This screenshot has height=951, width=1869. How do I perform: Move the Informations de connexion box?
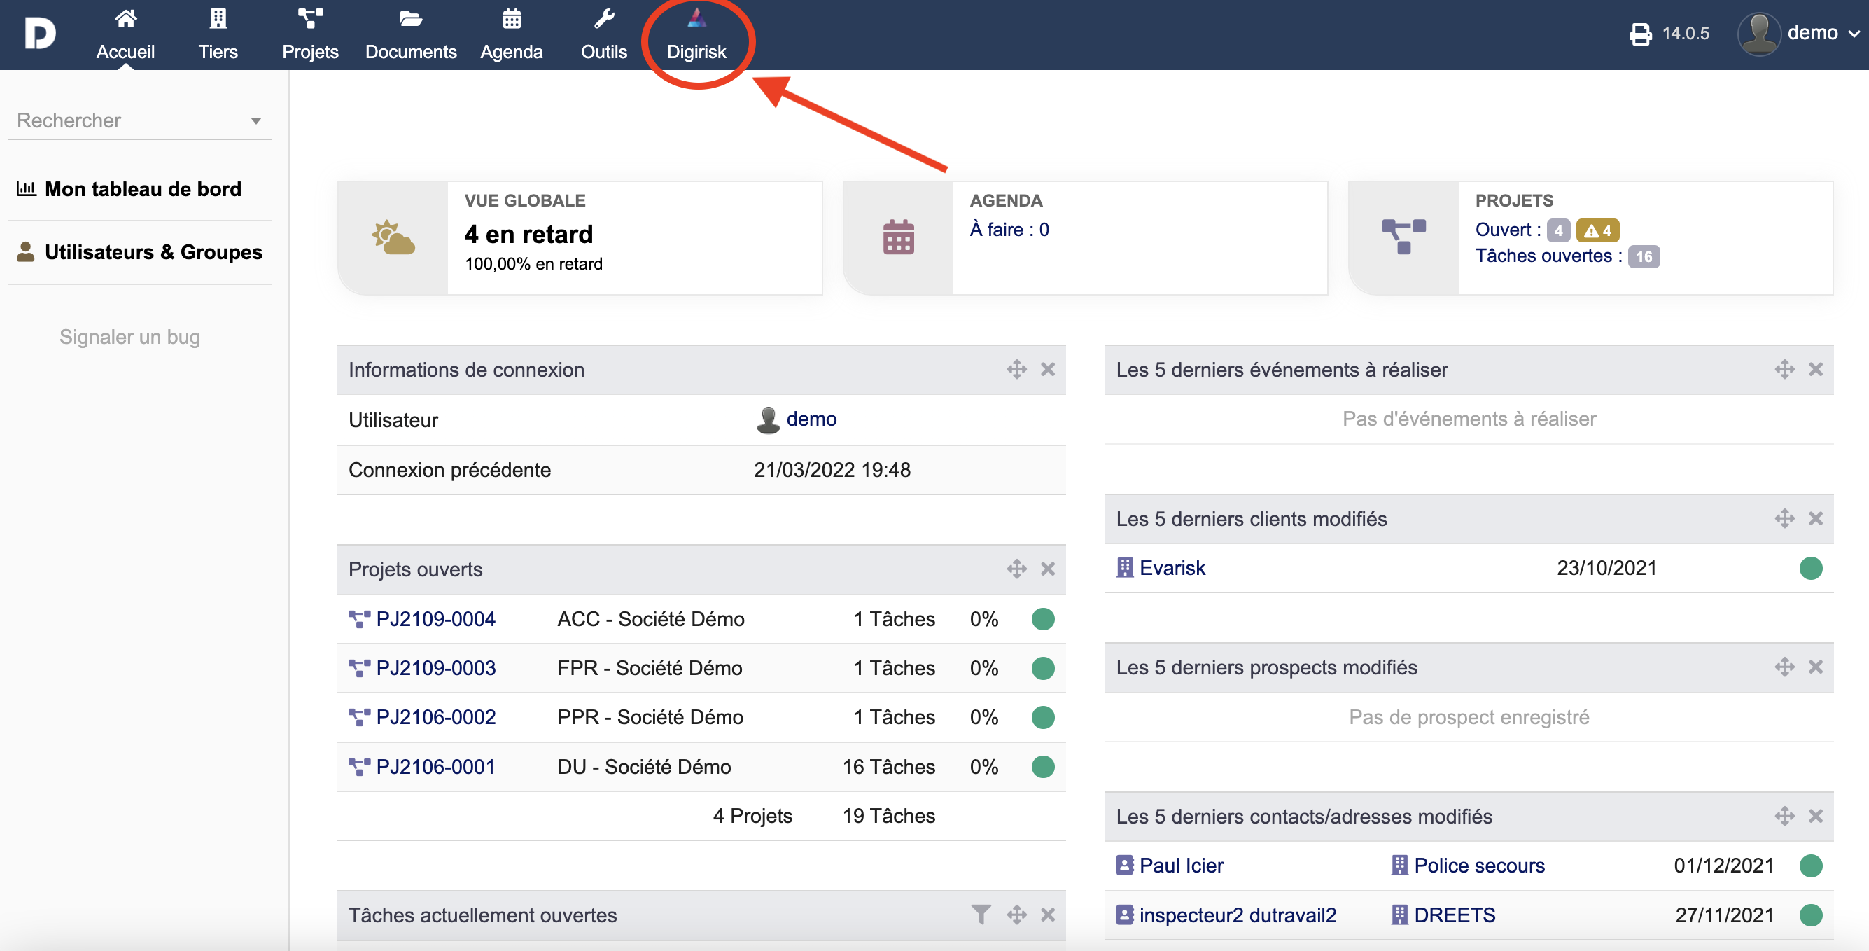pos(1016,370)
